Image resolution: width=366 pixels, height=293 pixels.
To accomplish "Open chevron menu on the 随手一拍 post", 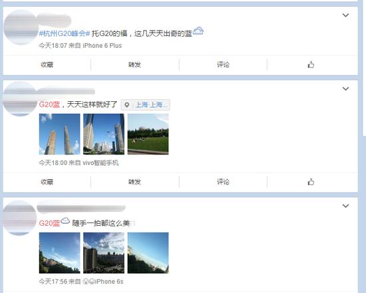I will tap(345, 206).
